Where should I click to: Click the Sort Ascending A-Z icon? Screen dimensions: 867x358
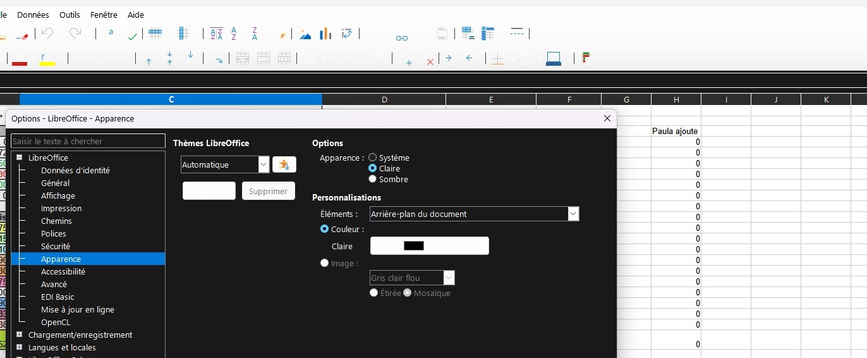point(234,34)
